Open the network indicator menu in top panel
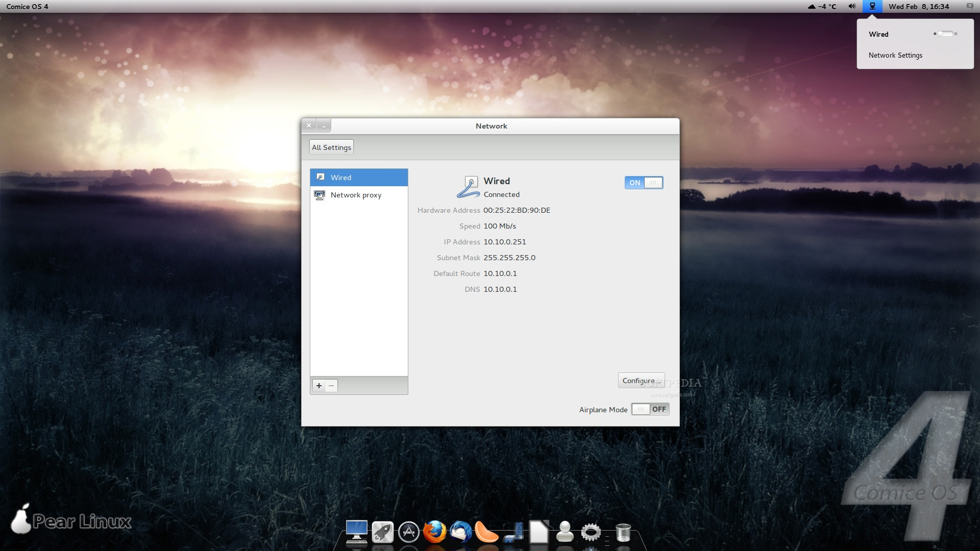The height and width of the screenshot is (551, 980). click(x=872, y=7)
